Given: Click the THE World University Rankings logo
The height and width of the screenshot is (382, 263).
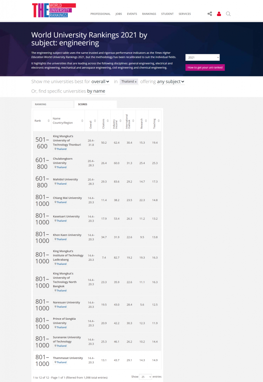Looking at the screenshot, I should point(54,10).
